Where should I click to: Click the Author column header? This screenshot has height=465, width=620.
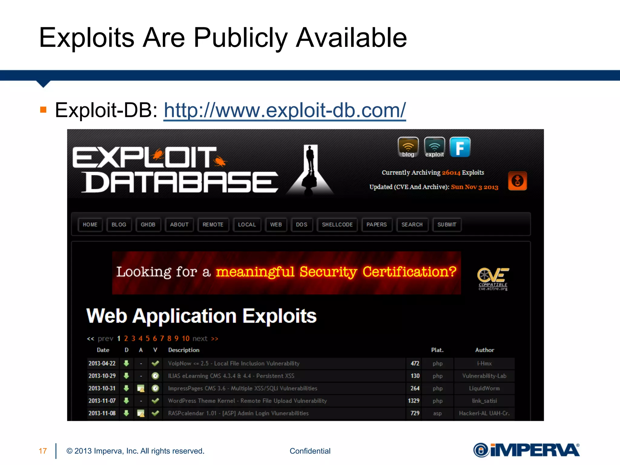point(484,350)
